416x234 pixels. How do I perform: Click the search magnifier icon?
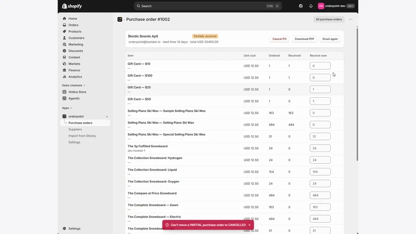(x=138, y=6)
